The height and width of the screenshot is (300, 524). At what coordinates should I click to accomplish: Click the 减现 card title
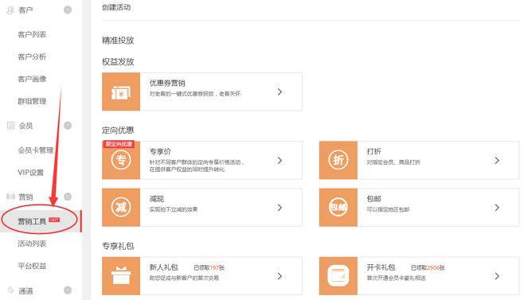(x=157, y=199)
